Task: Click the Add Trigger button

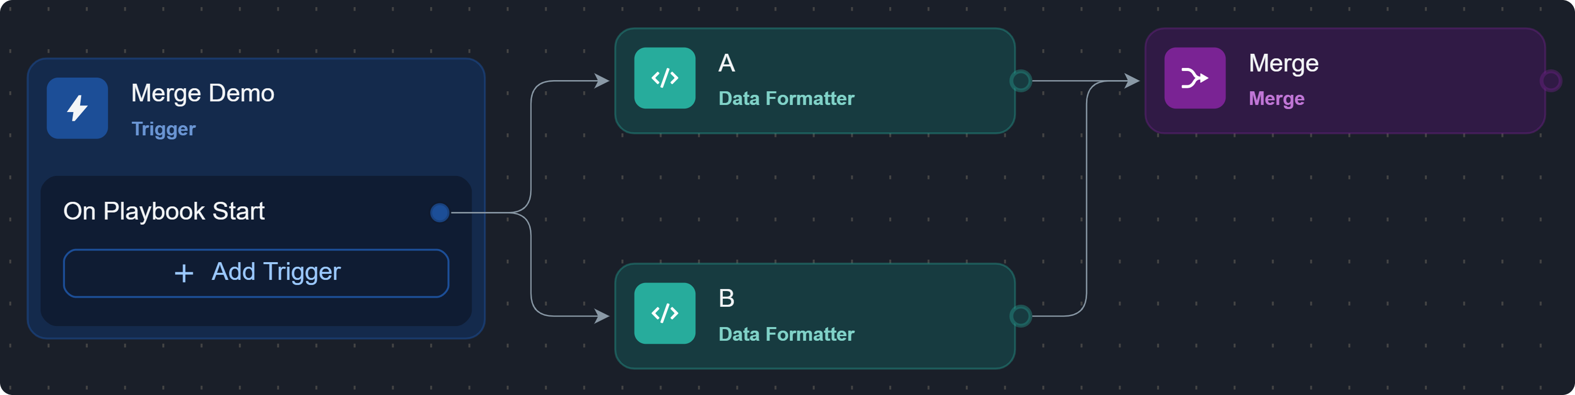Action: (256, 273)
